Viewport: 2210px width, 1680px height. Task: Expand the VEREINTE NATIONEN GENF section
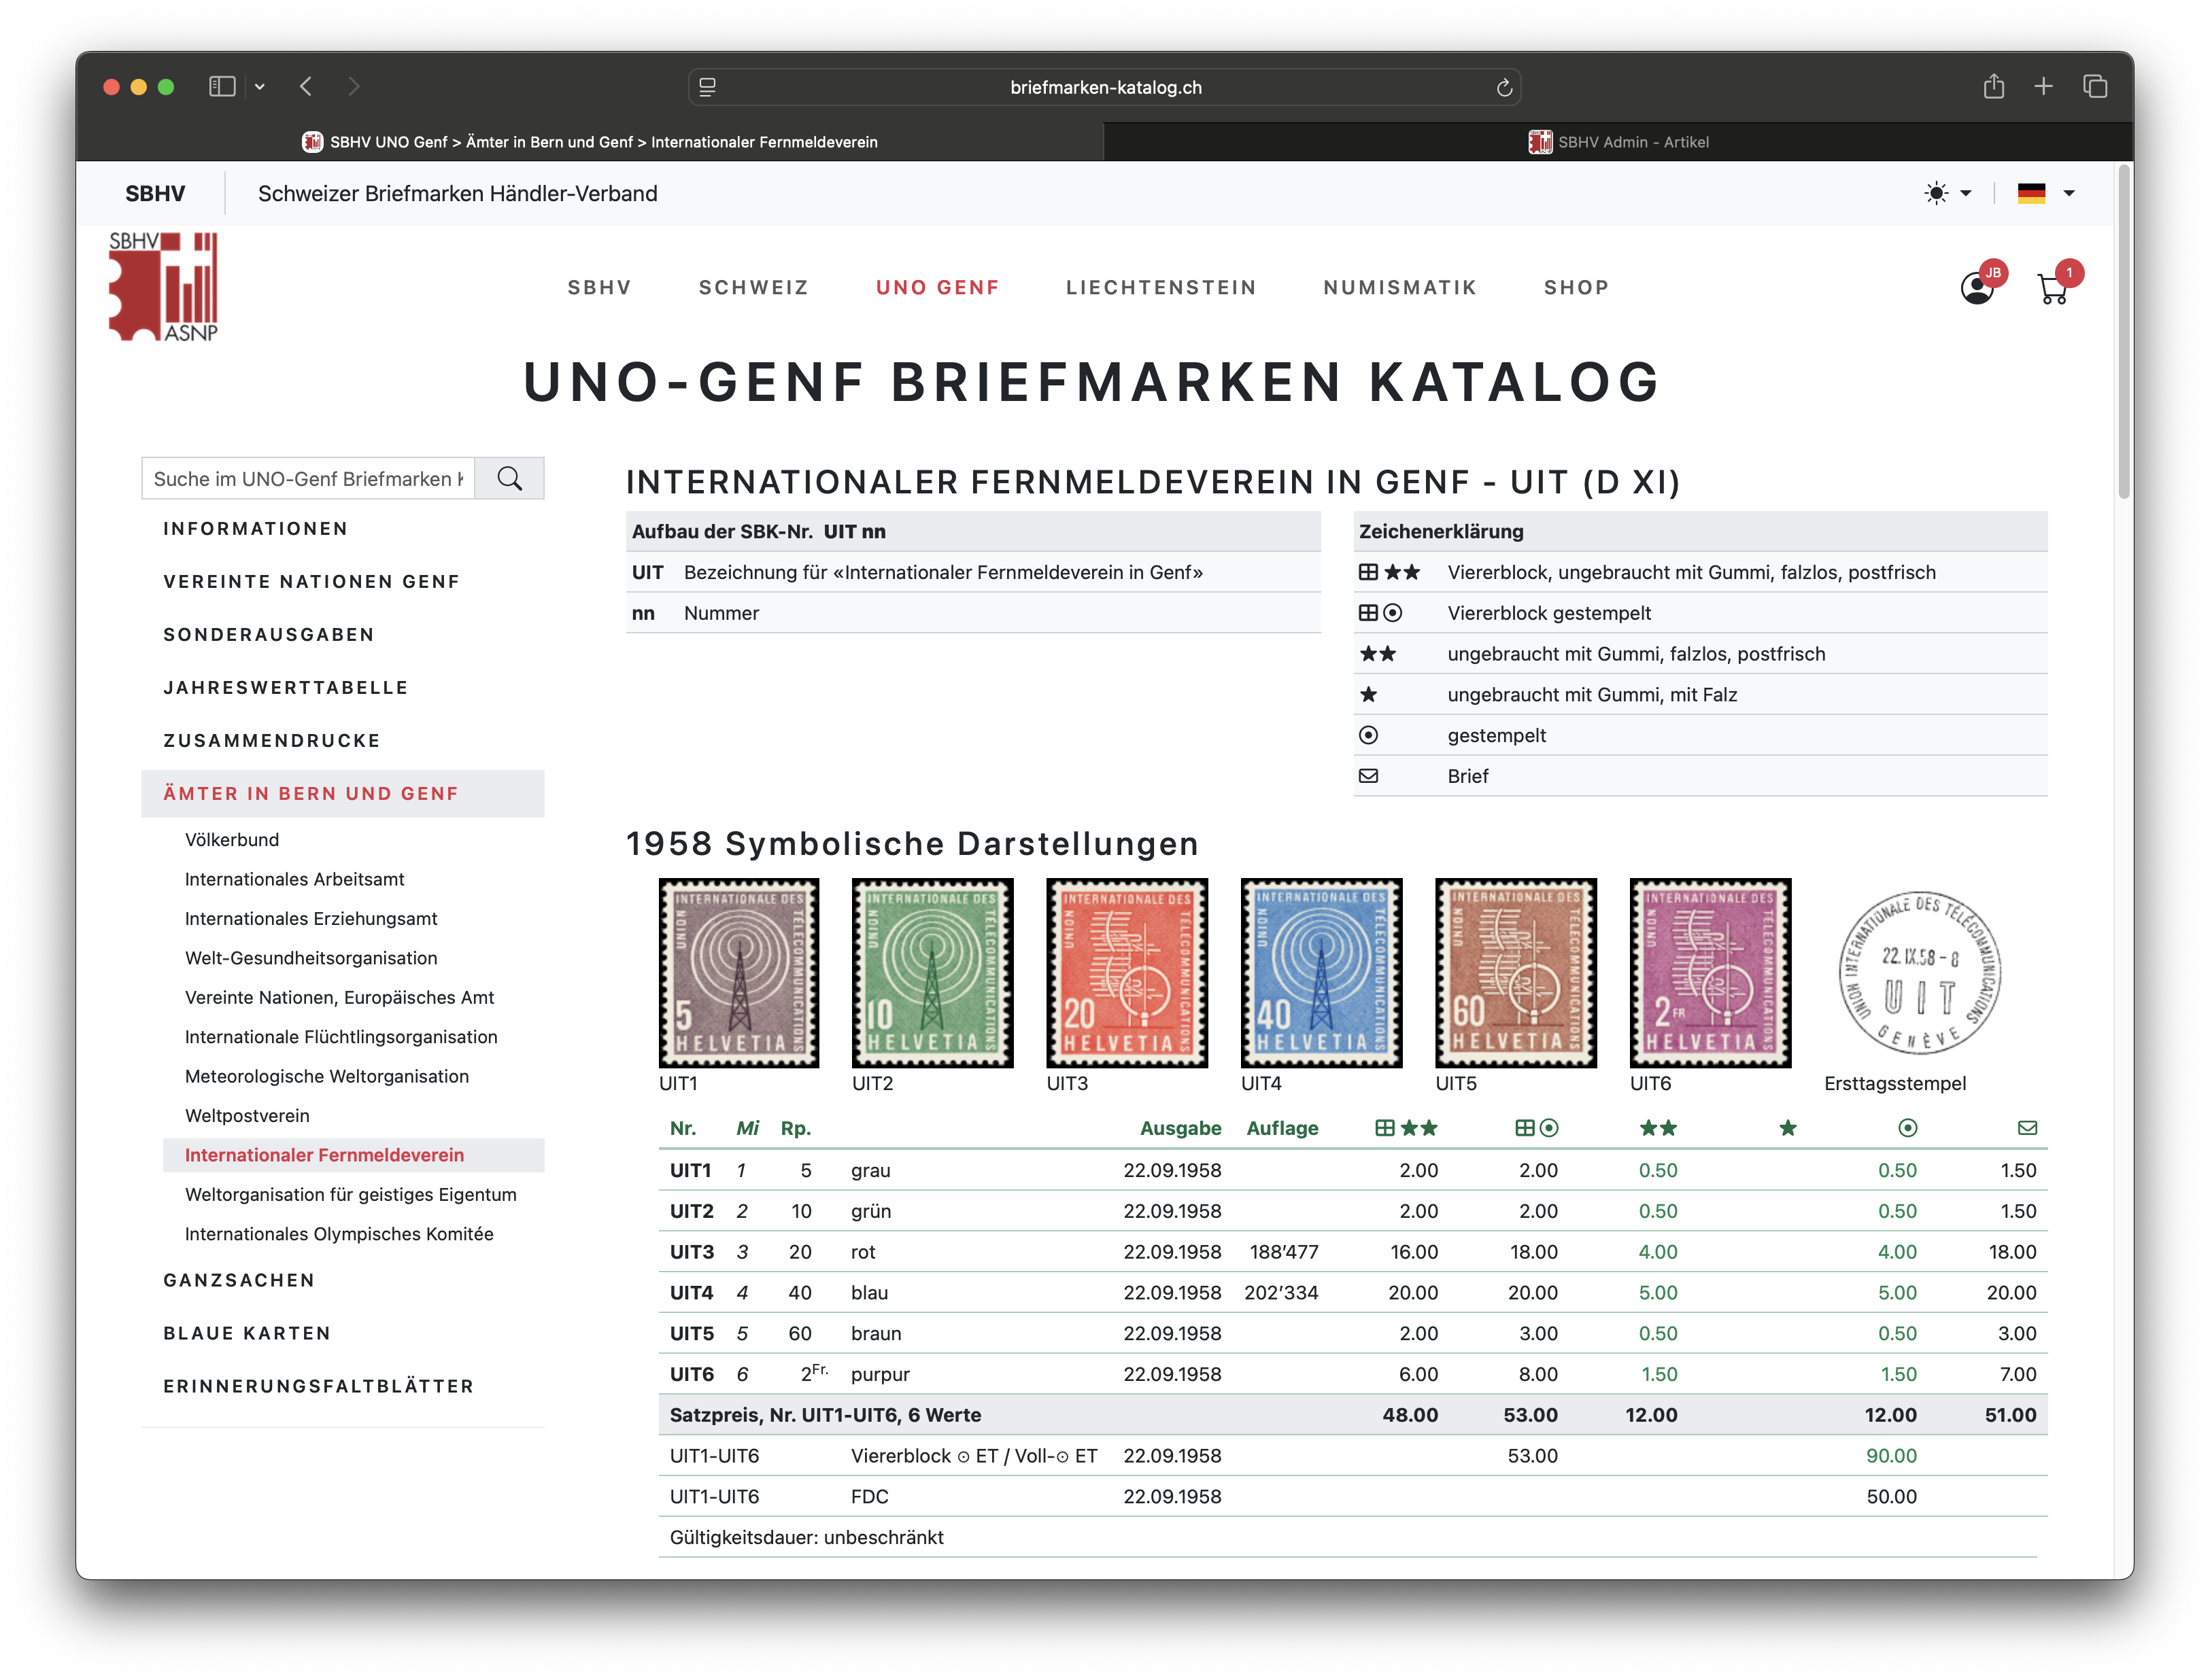(311, 582)
